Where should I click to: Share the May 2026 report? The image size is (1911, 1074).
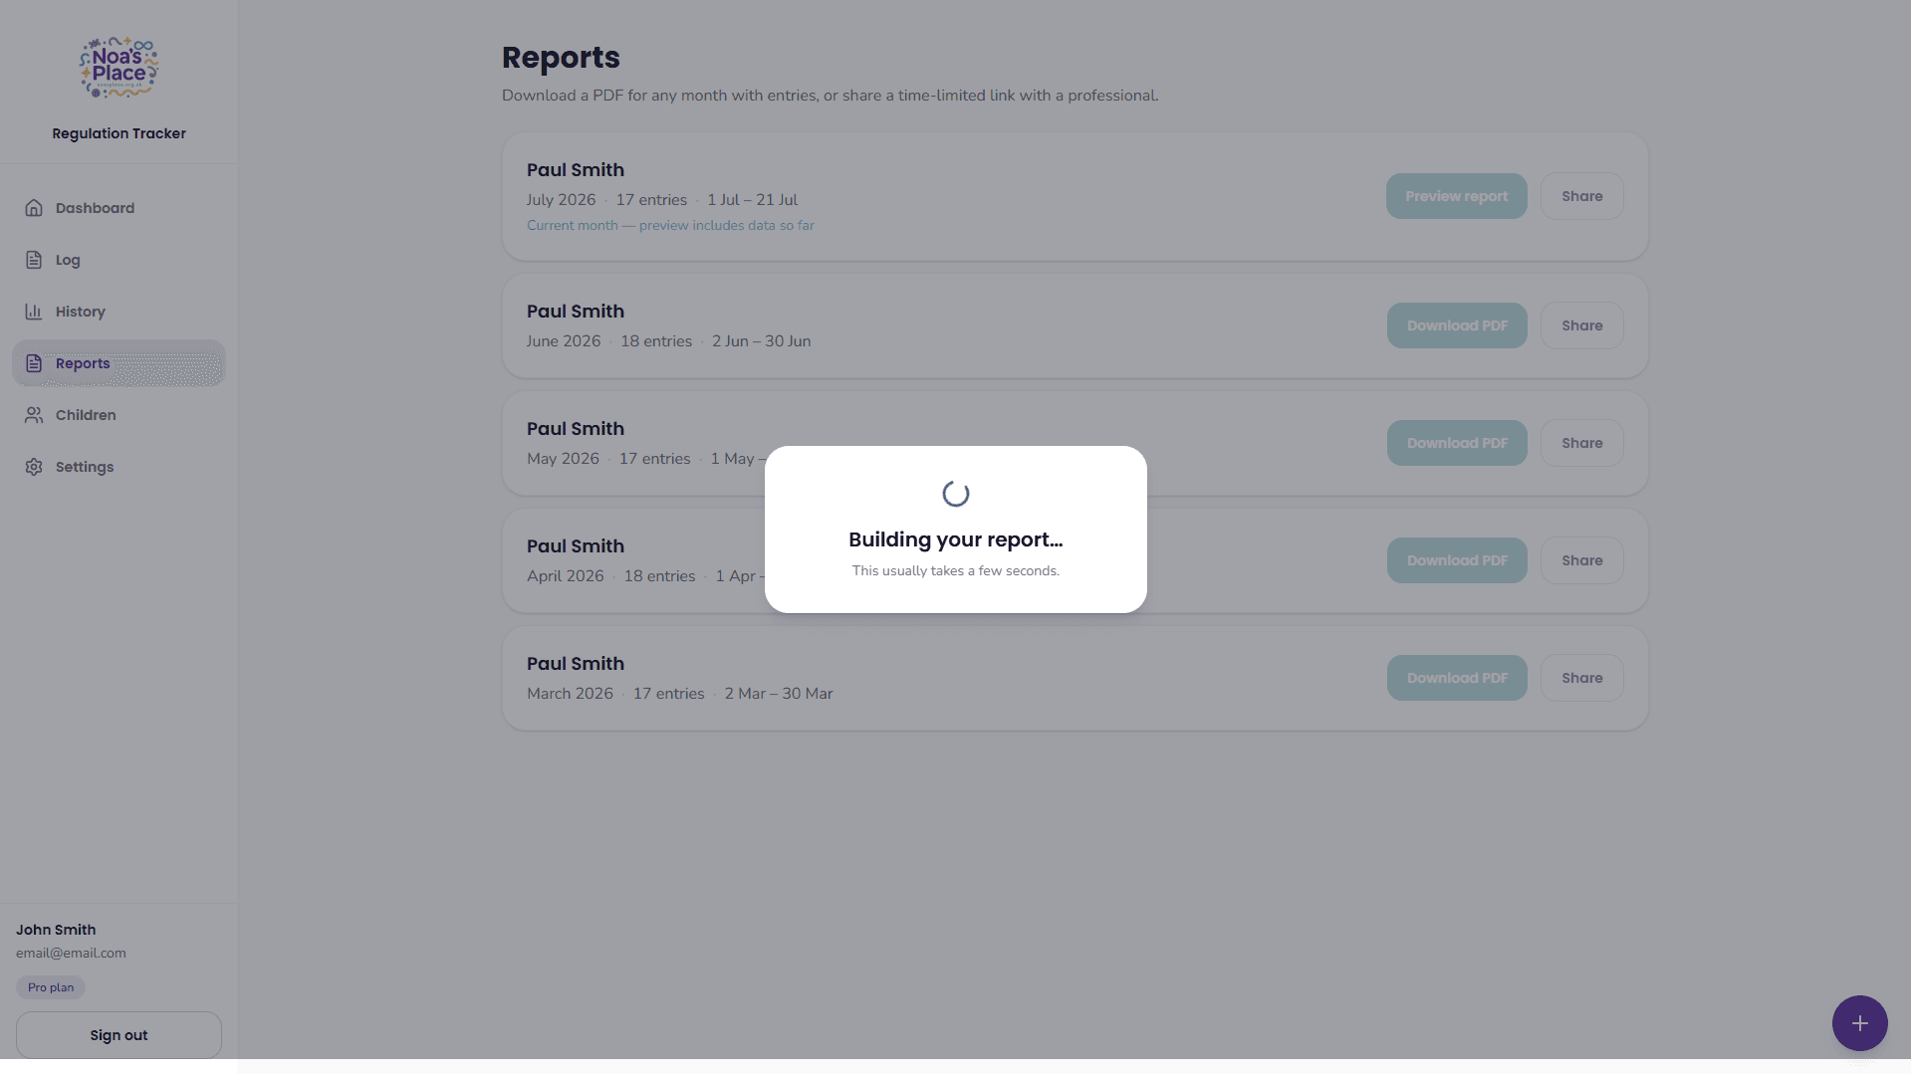pyautogui.click(x=1581, y=443)
